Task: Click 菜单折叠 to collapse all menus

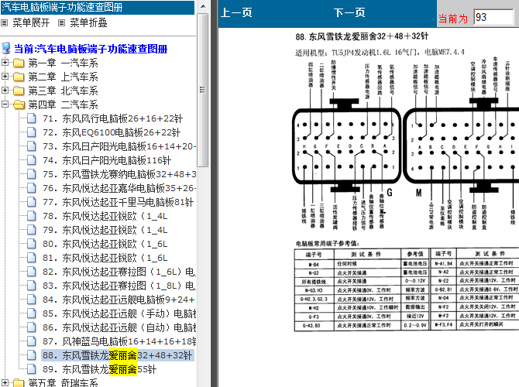Action: (x=89, y=22)
